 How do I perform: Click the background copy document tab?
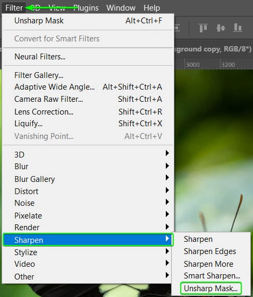tap(213, 49)
